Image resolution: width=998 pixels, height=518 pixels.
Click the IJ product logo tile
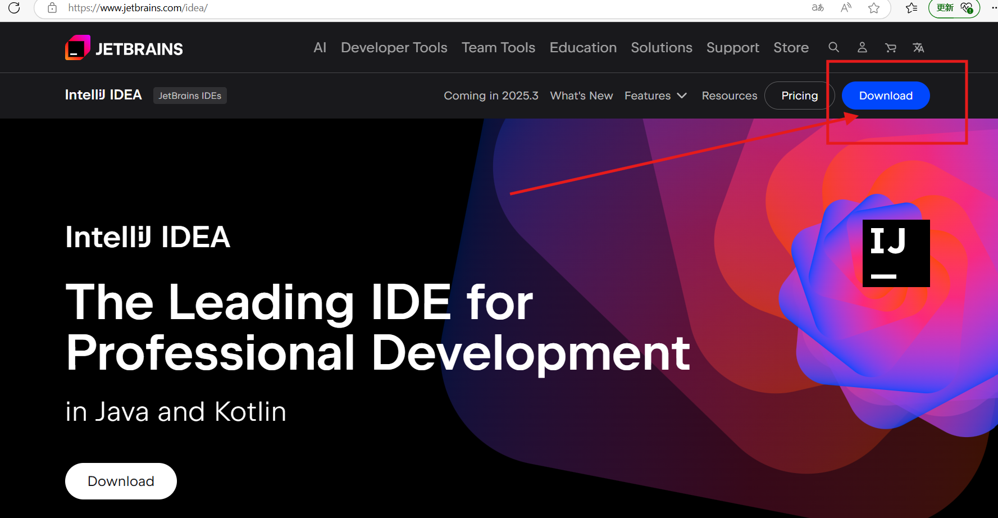(896, 253)
